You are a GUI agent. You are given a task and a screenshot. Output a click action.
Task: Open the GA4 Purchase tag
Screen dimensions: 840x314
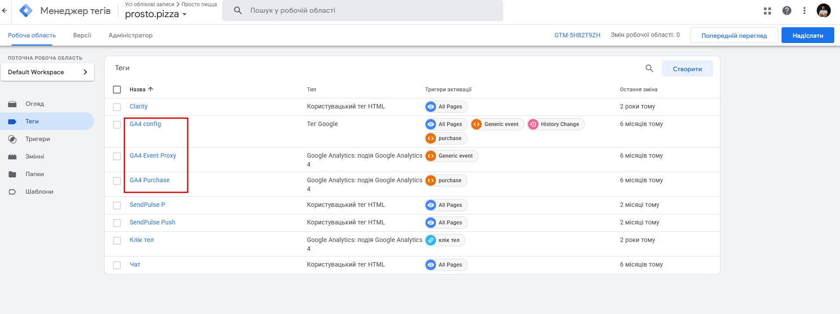[149, 180]
